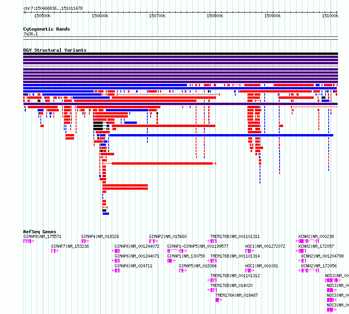Click the GIMAP5|NM_018384 label text
349x314 pixels.
(x=198, y=266)
